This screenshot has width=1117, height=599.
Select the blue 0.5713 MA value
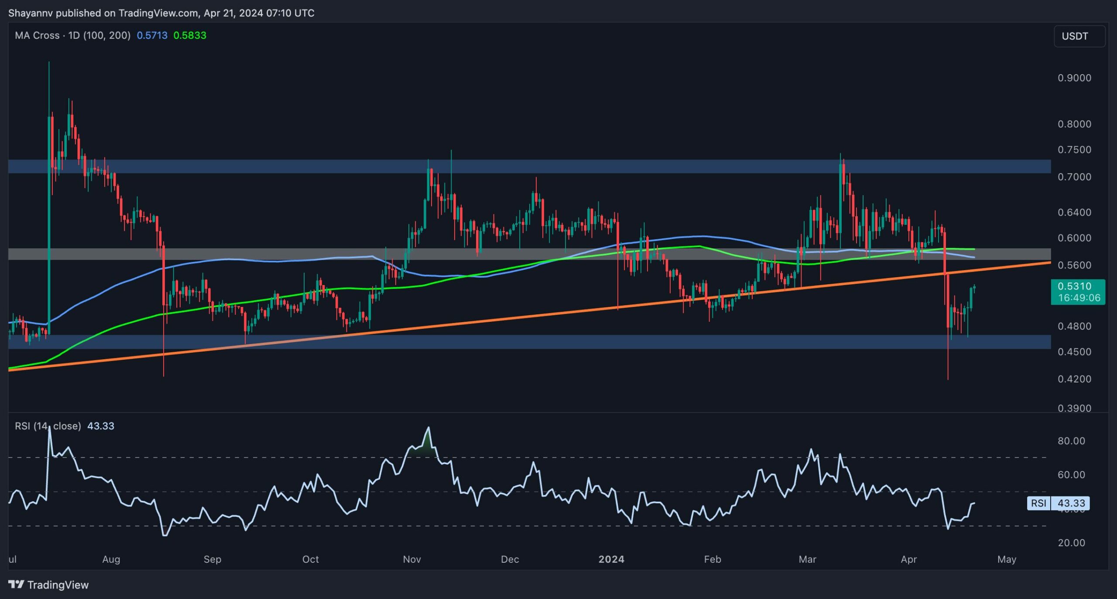(x=152, y=35)
